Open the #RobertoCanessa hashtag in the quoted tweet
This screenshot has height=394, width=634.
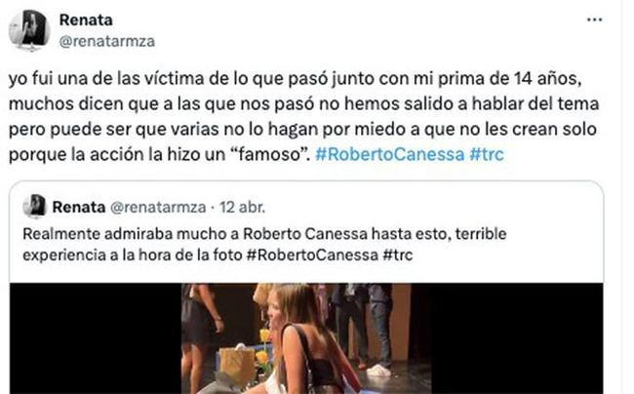click(312, 255)
